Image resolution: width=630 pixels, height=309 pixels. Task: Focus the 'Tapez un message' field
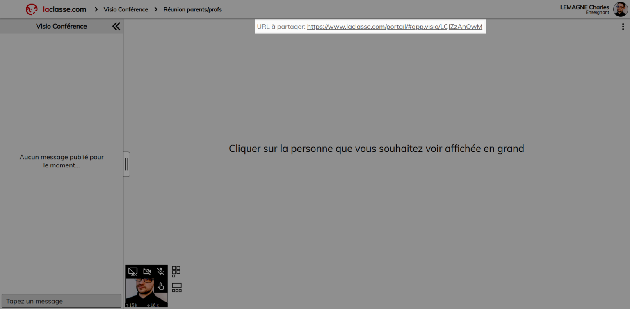point(62,301)
